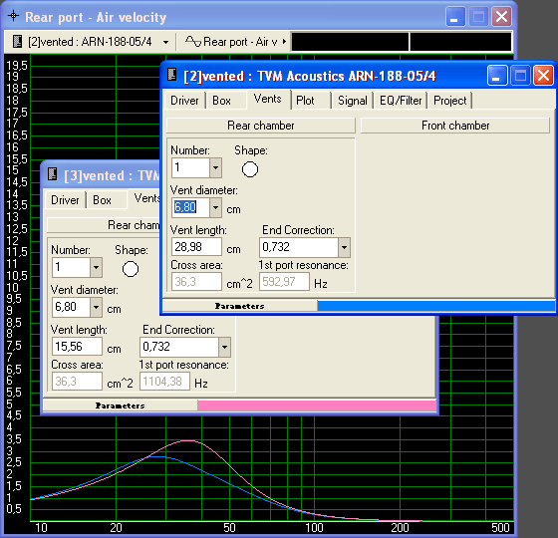Click Vent diameter 6,80 field in [2]vented window
558x538 pixels.
point(190,207)
